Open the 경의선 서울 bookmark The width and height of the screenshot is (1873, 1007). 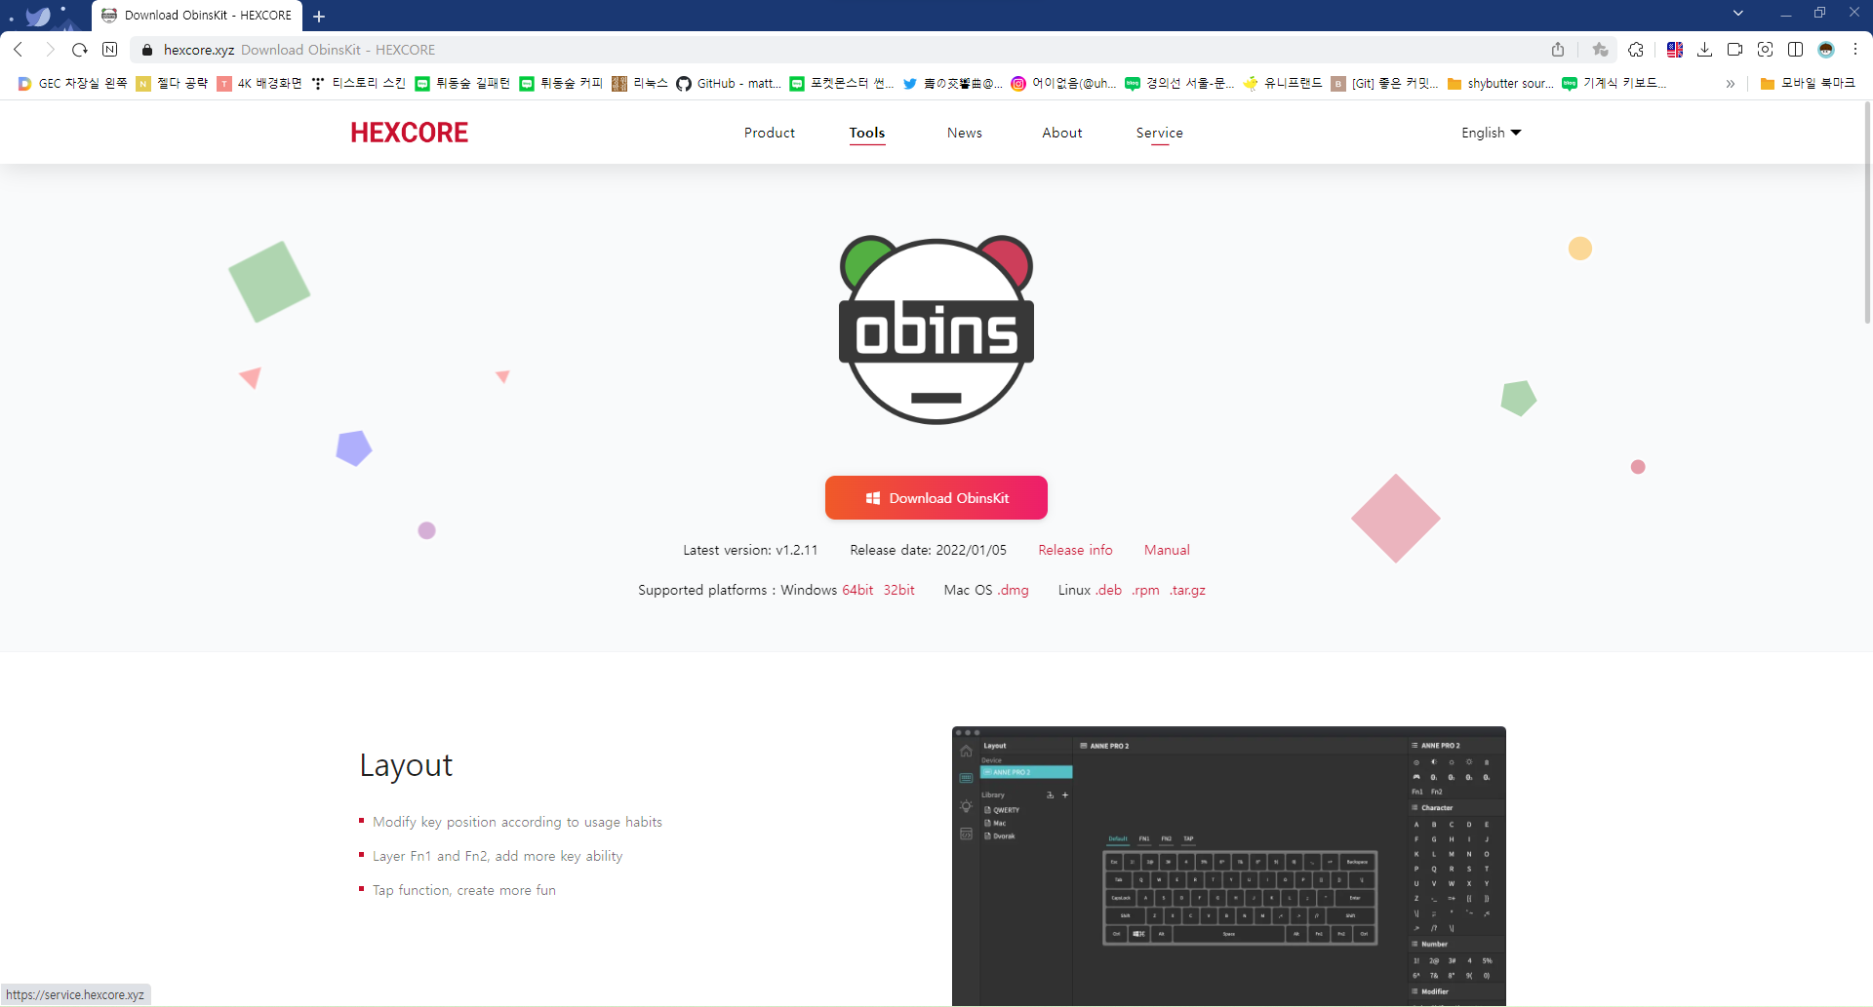pos(1179,84)
